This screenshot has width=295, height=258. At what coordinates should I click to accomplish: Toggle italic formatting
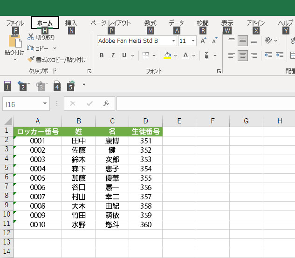click(113, 55)
